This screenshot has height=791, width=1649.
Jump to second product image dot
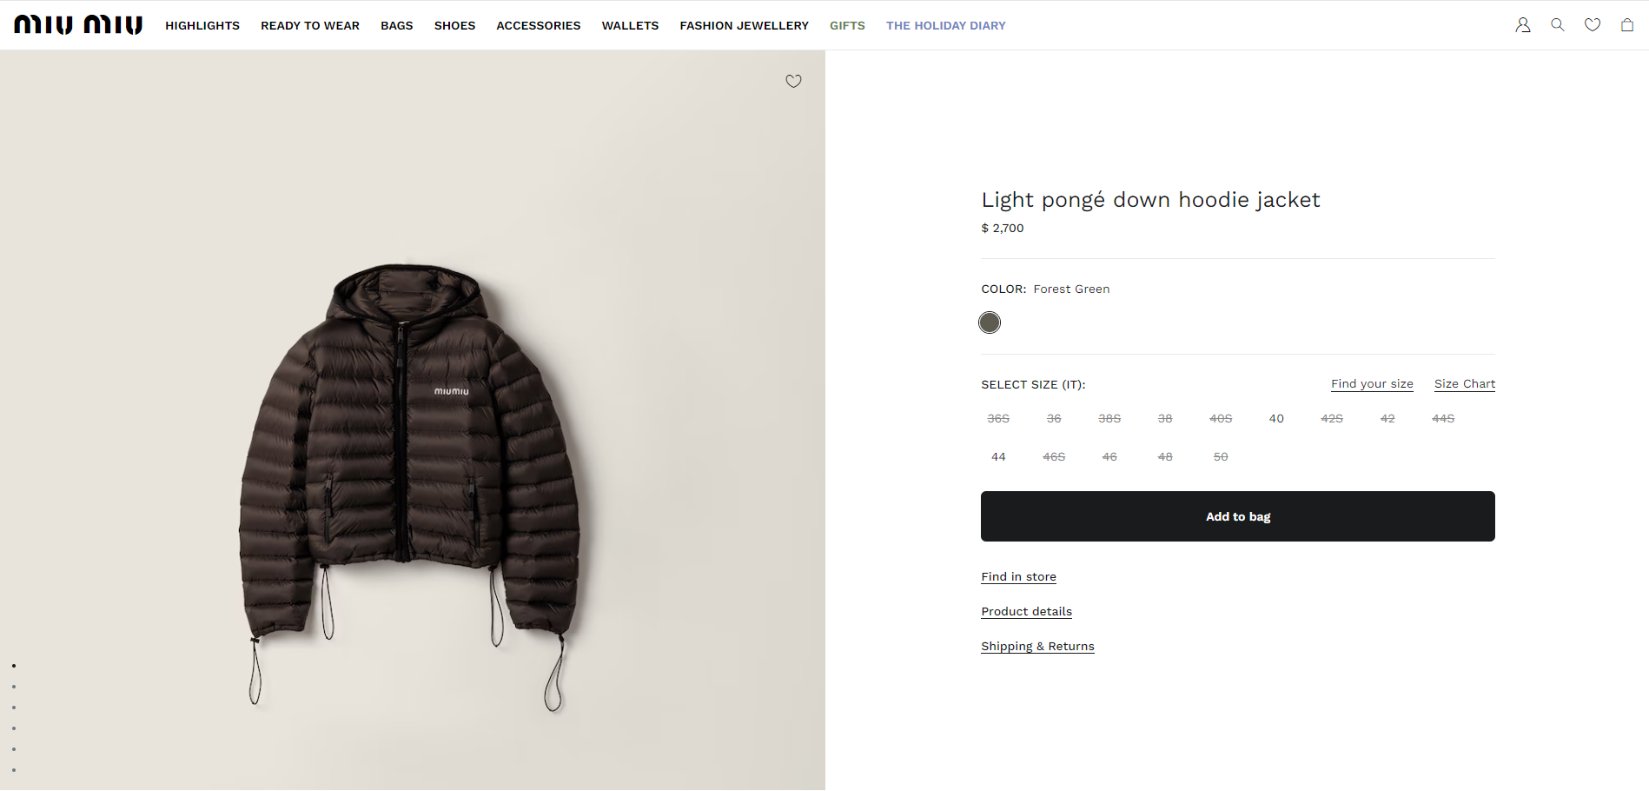coord(14,687)
